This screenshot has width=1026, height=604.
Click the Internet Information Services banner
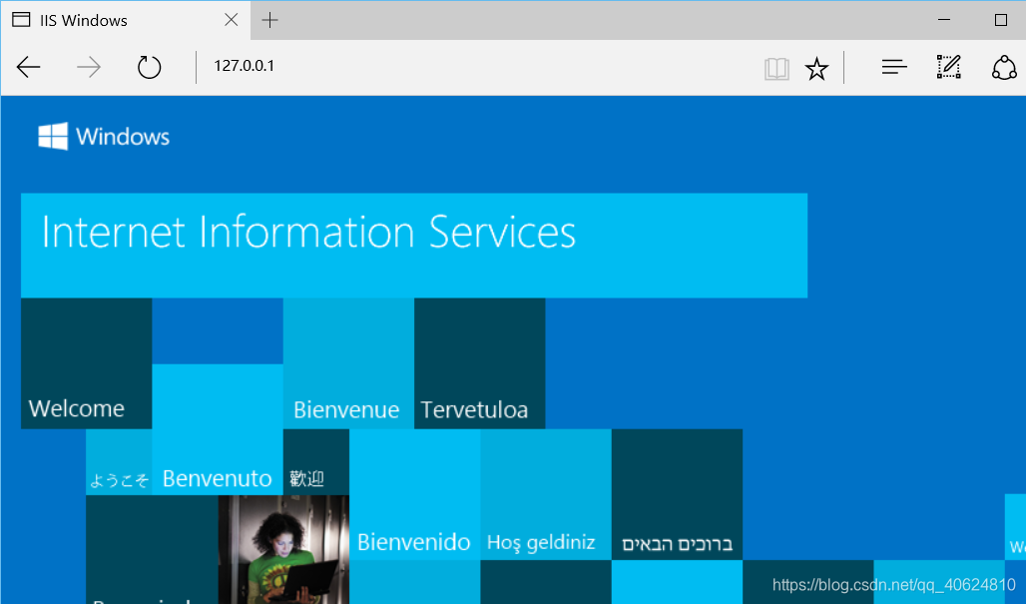(414, 246)
